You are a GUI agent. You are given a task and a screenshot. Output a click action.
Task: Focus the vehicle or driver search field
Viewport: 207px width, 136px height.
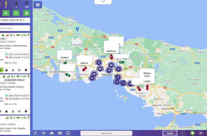point(15,28)
